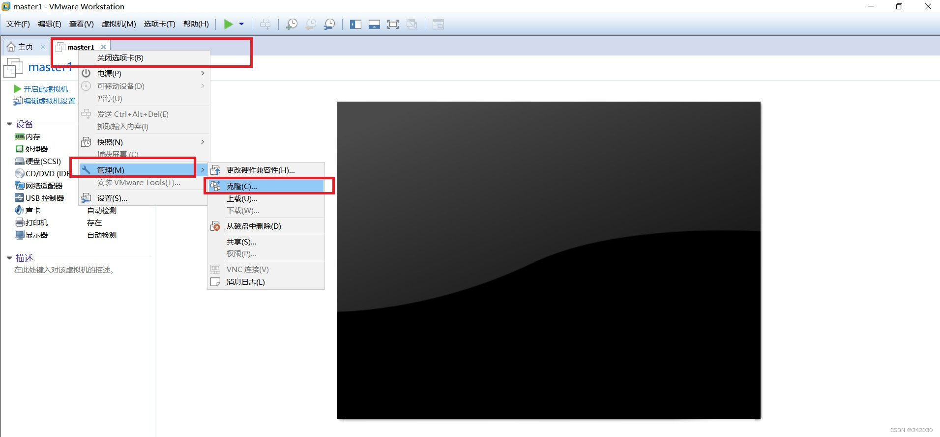Open the 文件(F) menu
Screen dimensions: 940x437
coord(18,24)
